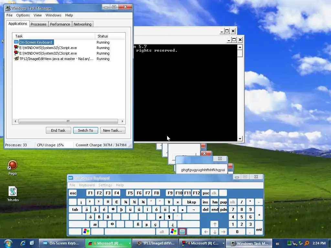Click Task Manager list scroll-right arrow

[x=122, y=121]
